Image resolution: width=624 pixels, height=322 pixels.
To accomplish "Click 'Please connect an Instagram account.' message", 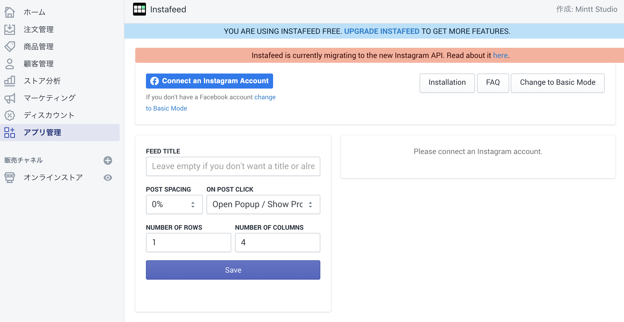I will coord(478,152).
